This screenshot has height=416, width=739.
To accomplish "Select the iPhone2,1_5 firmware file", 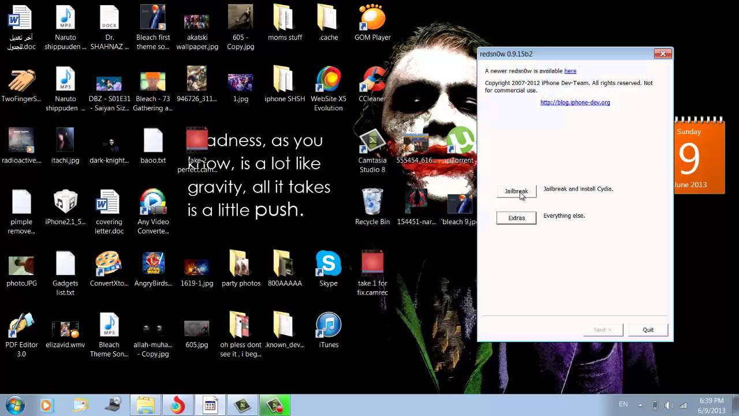I will tap(65, 207).
